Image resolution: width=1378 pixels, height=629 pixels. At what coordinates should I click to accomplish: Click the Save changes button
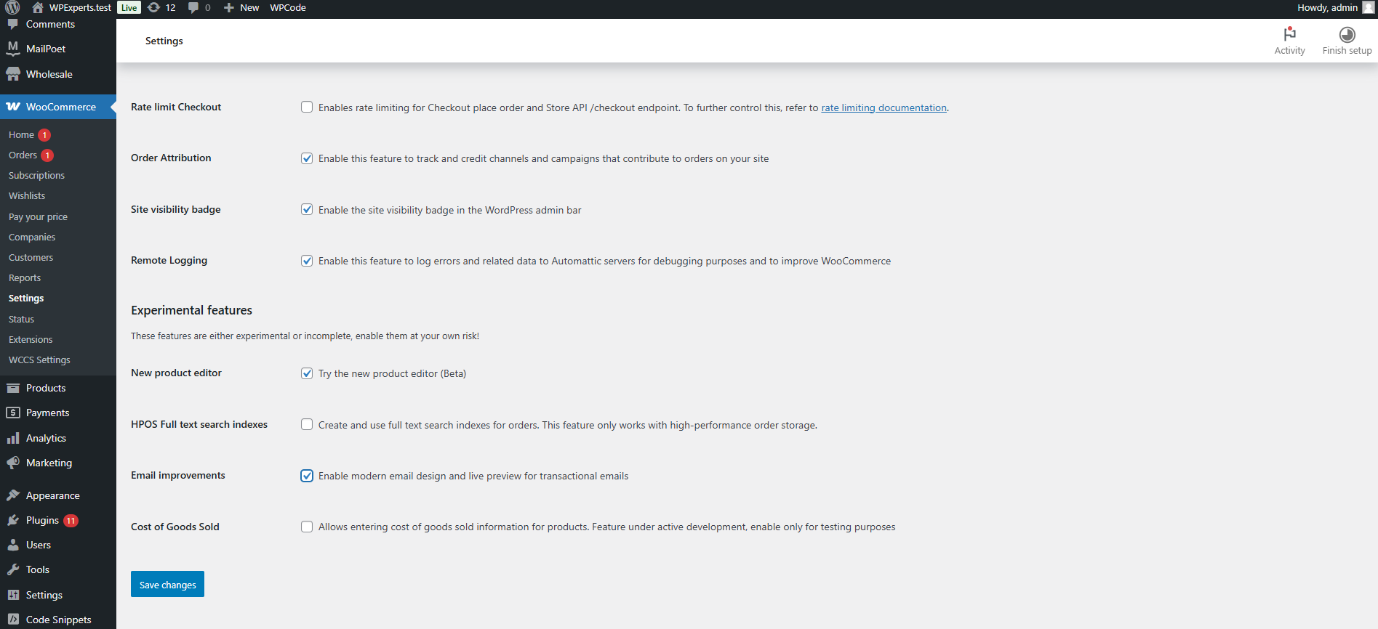click(167, 584)
